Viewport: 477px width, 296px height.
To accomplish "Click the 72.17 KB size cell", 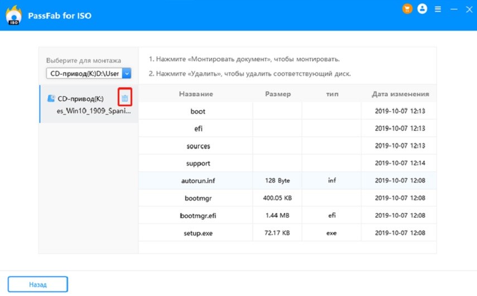I will pyautogui.click(x=277, y=233).
